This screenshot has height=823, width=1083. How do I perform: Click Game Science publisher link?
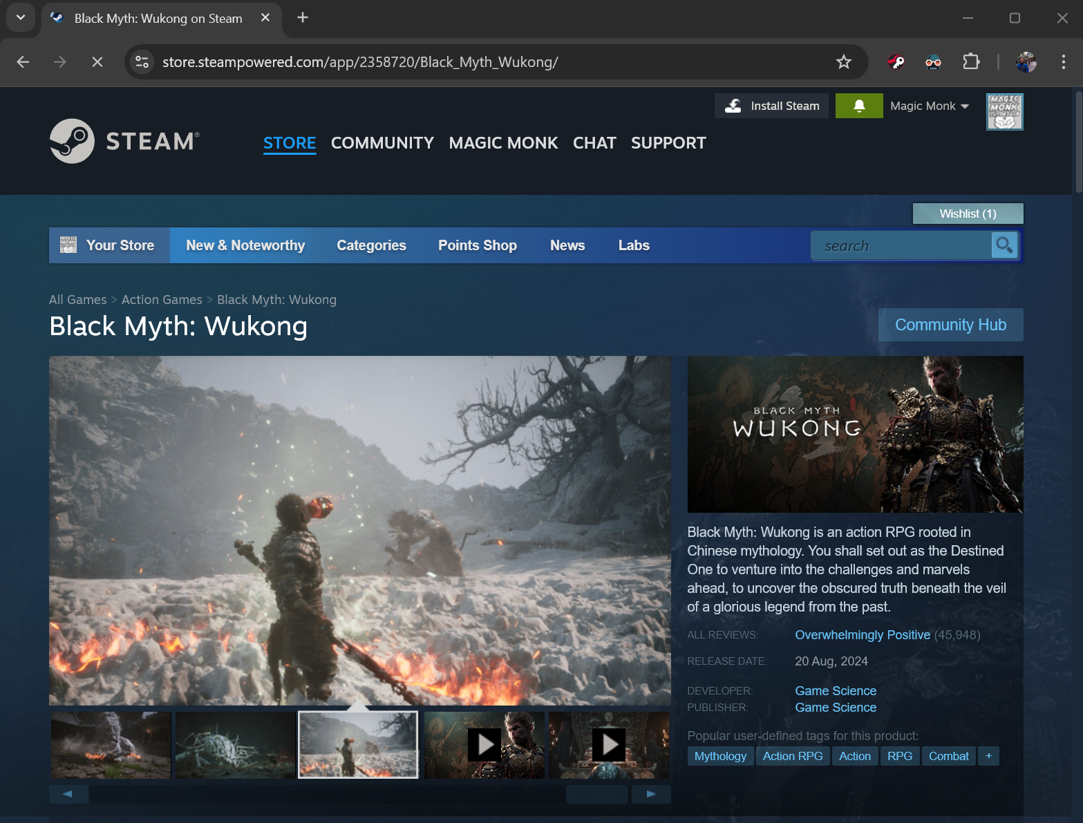(836, 708)
